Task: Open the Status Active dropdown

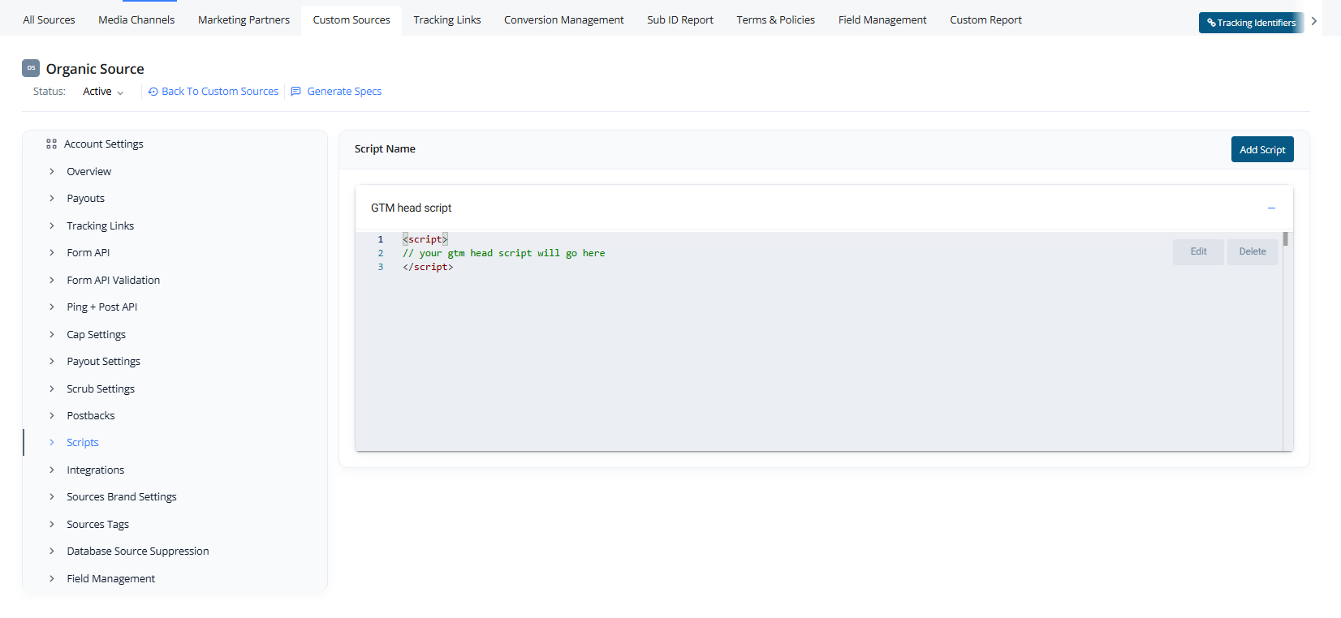Action: 103,92
